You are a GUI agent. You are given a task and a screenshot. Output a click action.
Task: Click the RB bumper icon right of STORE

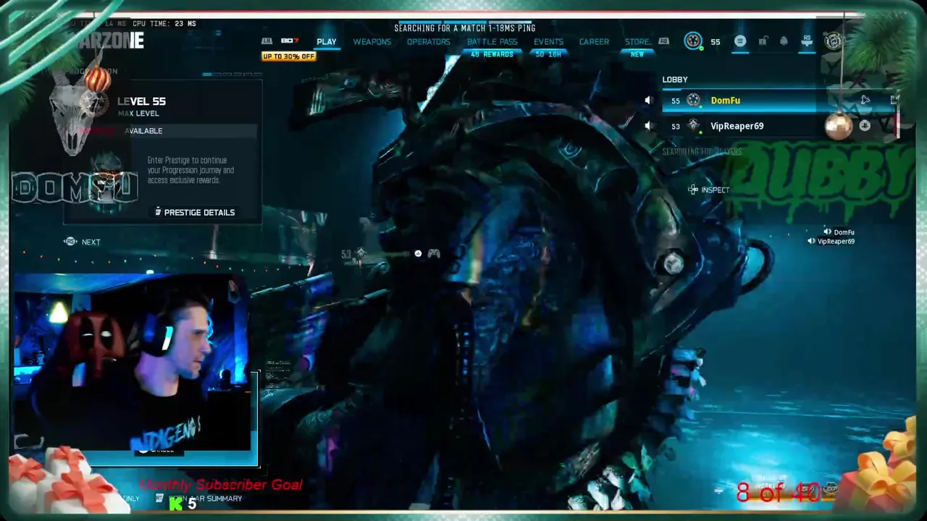coord(663,41)
